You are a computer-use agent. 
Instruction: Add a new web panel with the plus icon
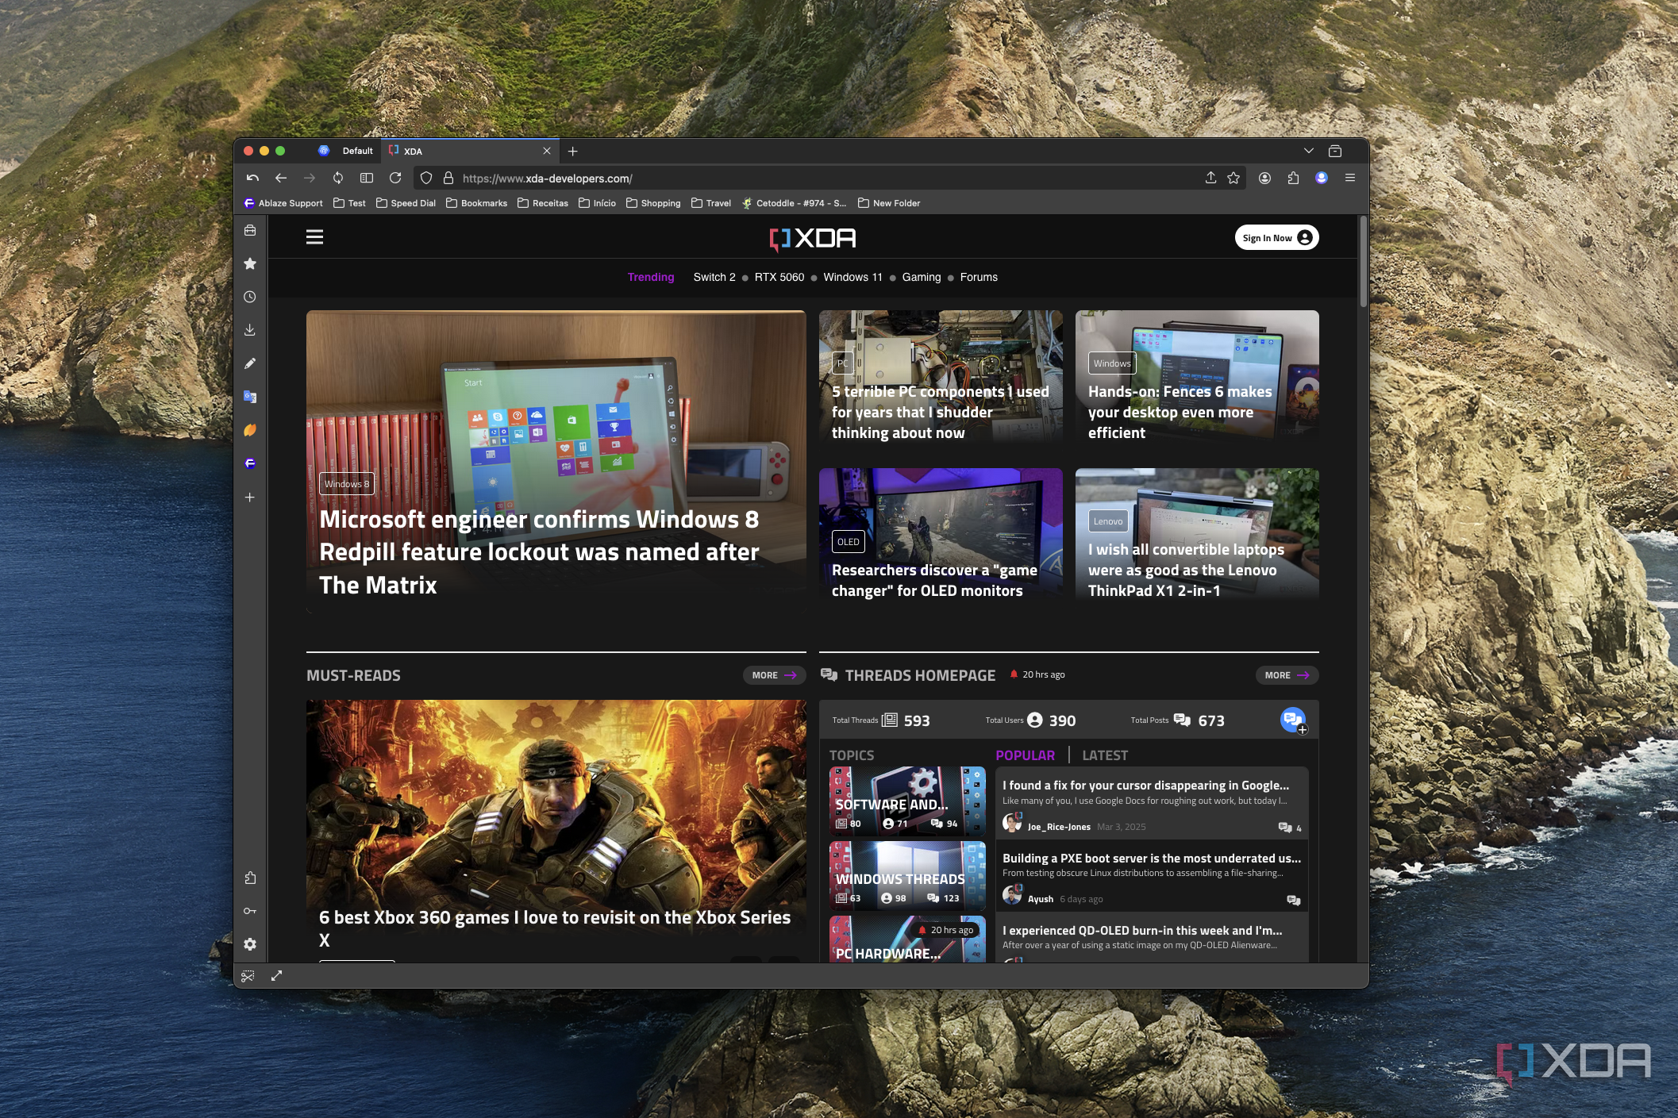click(250, 498)
